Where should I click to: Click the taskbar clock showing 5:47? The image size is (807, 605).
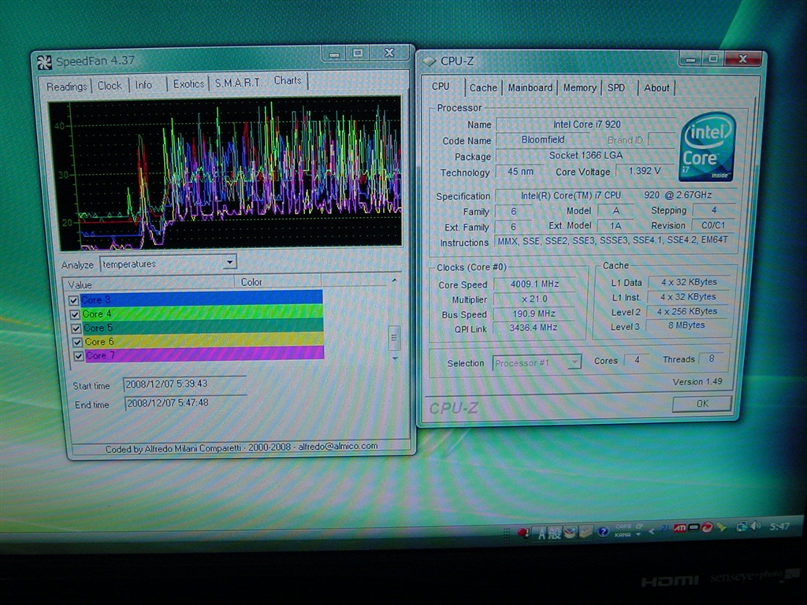[779, 526]
